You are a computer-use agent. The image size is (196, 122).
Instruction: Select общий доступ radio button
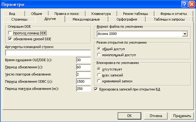pyautogui.click(x=99, y=49)
